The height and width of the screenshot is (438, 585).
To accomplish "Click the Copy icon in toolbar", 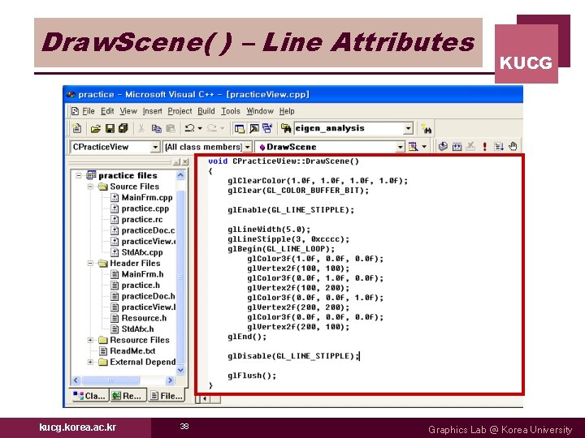I will click(x=156, y=128).
